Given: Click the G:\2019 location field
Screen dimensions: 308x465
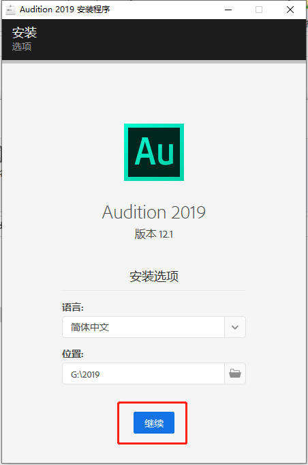Looking at the screenshot, I should click(143, 374).
